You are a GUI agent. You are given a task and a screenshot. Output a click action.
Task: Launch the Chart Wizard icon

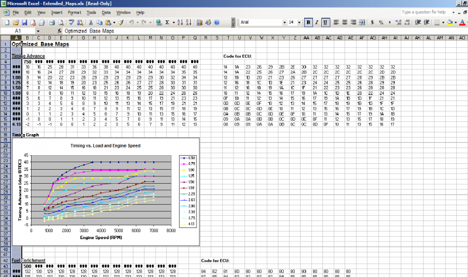[199, 22]
